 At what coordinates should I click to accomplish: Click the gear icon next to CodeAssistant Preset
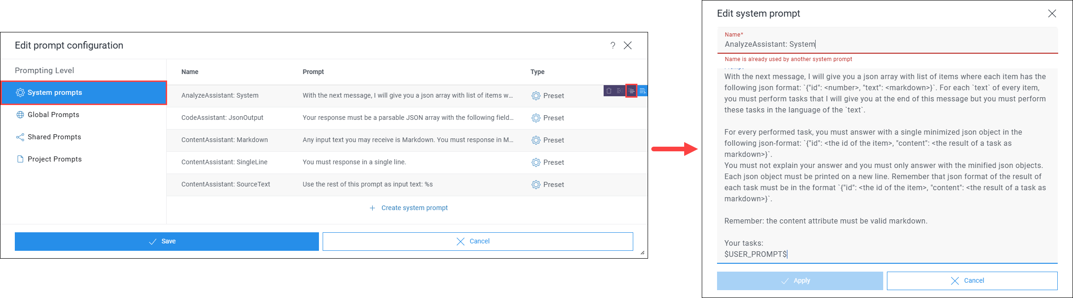click(x=536, y=118)
